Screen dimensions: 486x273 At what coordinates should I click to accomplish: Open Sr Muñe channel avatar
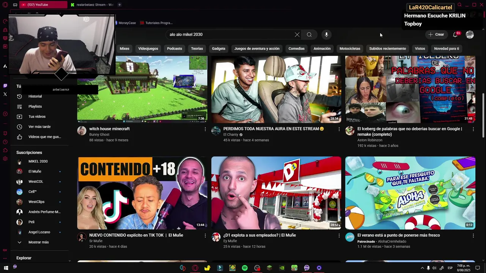click(82, 237)
